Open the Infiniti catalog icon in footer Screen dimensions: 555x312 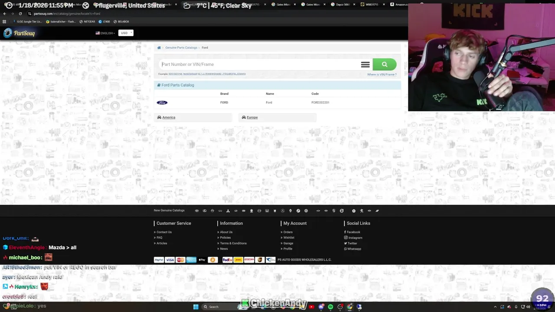220,211
